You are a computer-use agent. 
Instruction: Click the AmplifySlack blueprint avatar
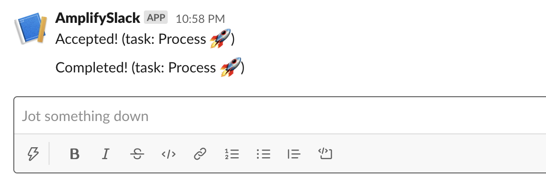pyautogui.click(x=30, y=29)
